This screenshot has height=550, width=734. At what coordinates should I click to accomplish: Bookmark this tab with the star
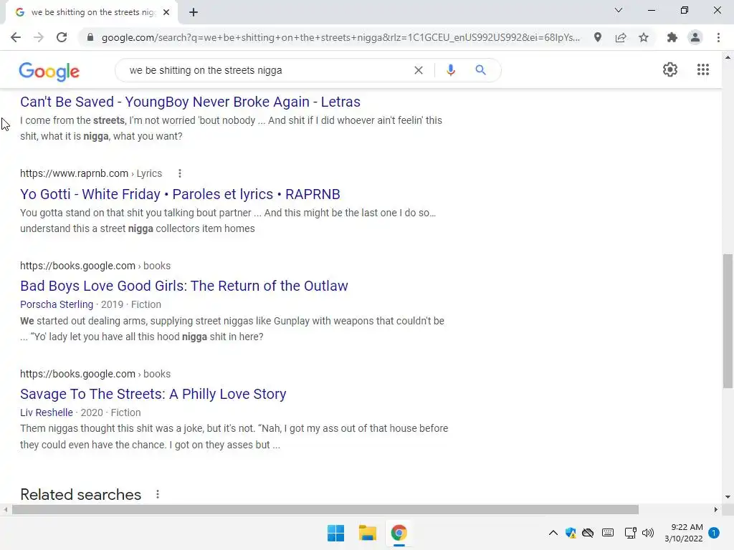tap(644, 37)
